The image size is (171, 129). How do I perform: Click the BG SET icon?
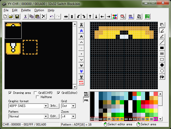point(139,17)
